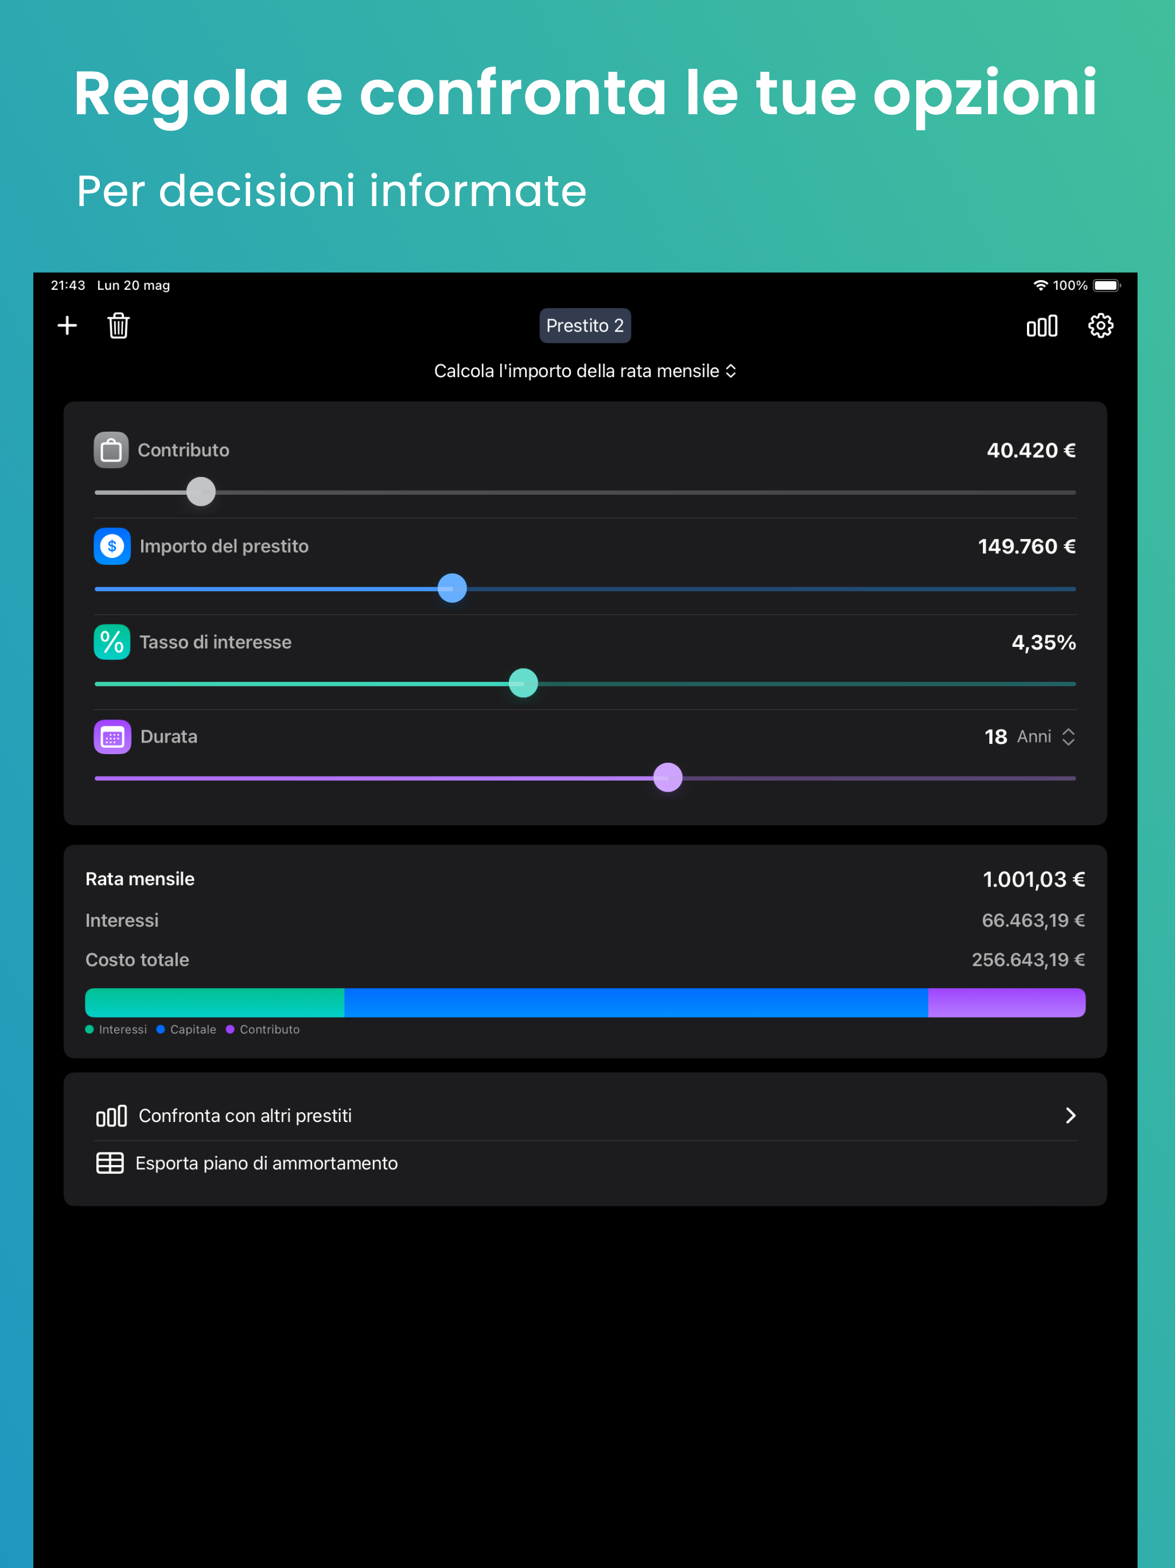Click the purple-dot Contributo legend label
The width and height of the screenshot is (1175, 1568).
click(269, 1029)
